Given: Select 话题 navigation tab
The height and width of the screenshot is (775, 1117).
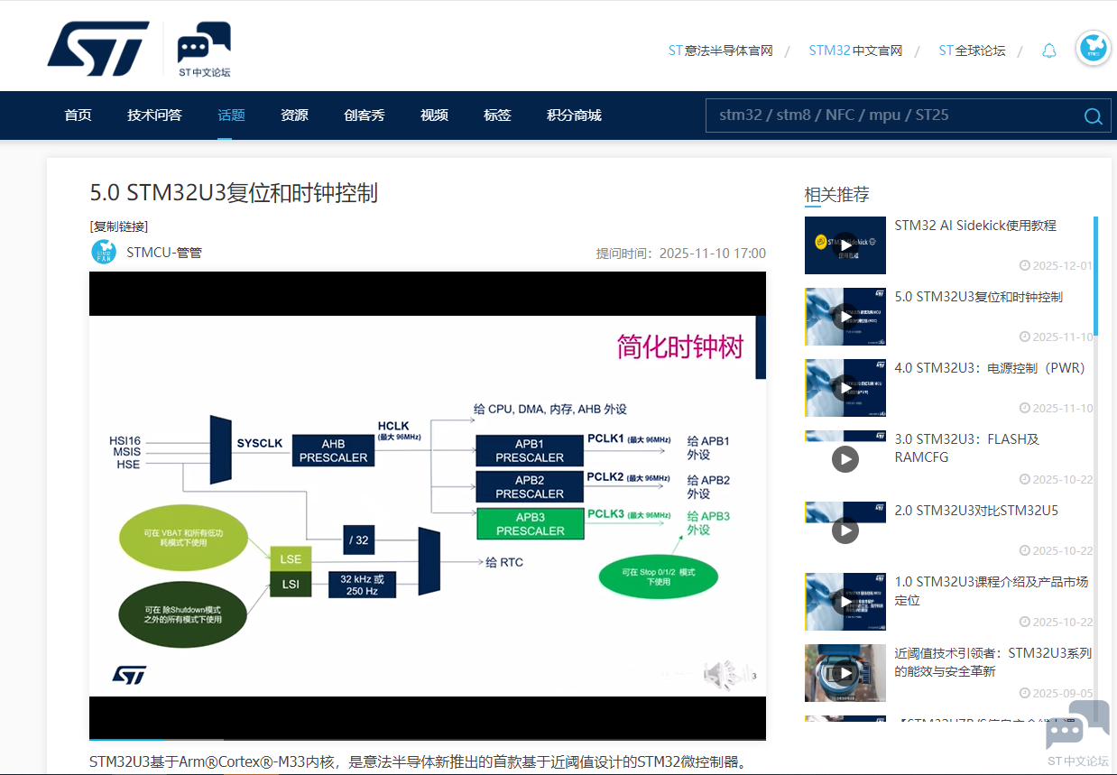Looking at the screenshot, I should click(x=231, y=115).
